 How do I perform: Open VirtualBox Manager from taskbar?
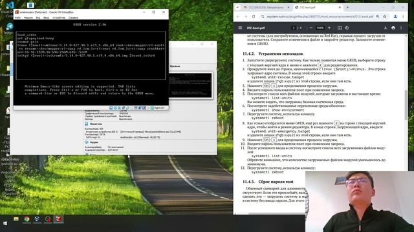(x=38, y=219)
